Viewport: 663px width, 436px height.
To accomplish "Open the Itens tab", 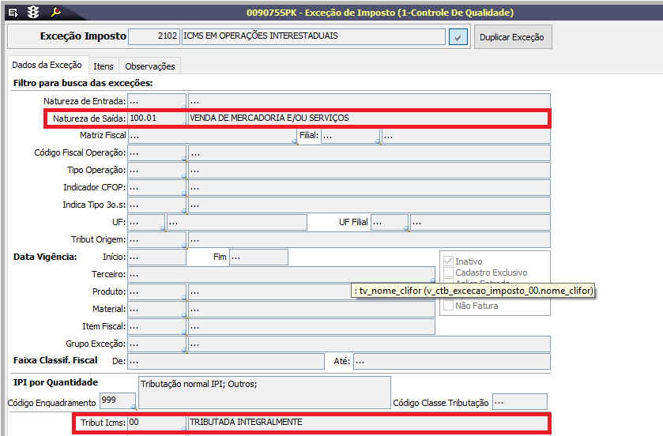I will coord(104,66).
